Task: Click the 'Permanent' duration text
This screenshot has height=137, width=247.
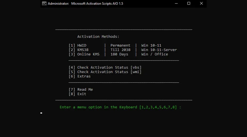Action: (120, 45)
